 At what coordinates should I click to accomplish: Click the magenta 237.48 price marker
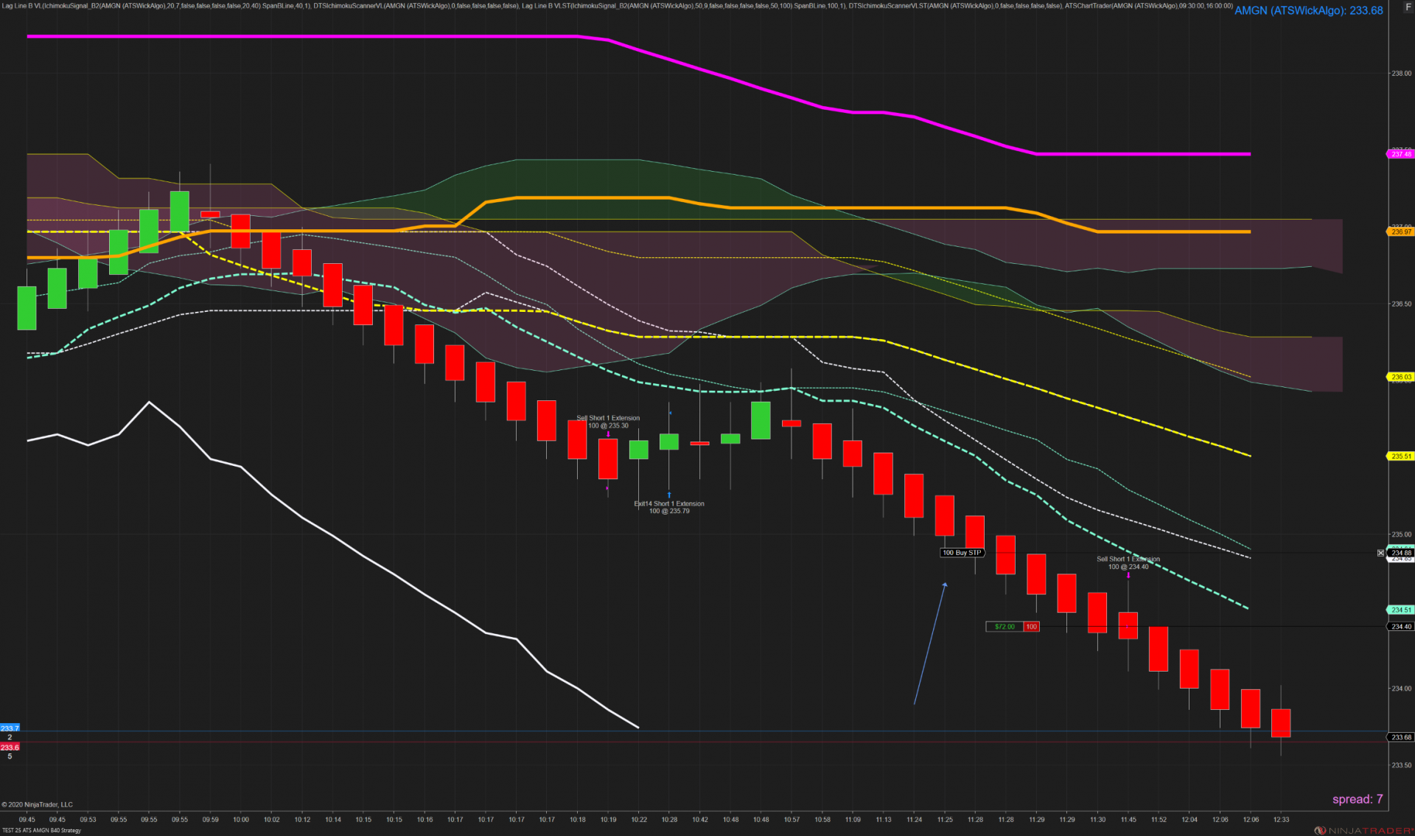point(1401,154)
